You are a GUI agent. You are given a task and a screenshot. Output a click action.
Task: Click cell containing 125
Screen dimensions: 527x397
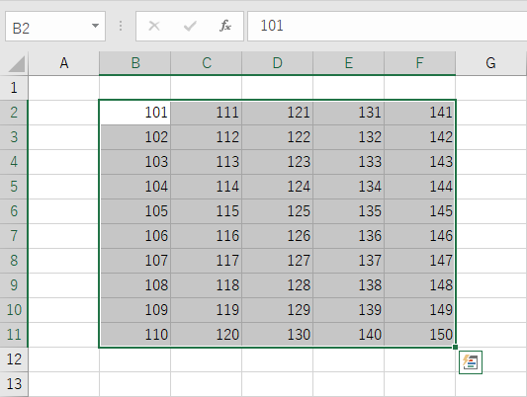pos(277,211)
